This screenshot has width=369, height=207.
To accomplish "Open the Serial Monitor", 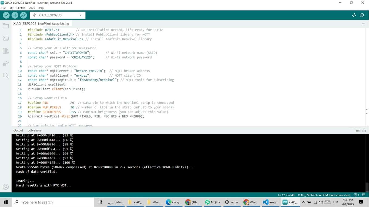I will [363, 15].
